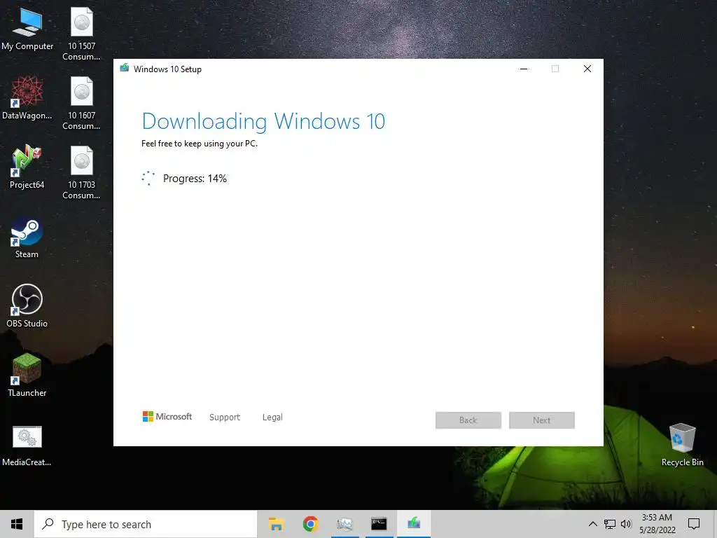Image resolution: width=717 pixels, height=538 pixels.
Task: Click the Progress: 14% text
Action: [x=195, y=179]
